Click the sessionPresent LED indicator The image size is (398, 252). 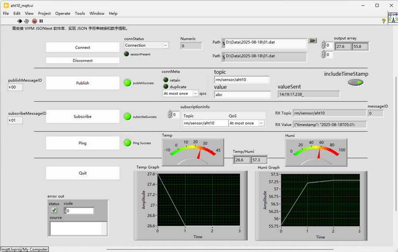(x=126, y=54)
